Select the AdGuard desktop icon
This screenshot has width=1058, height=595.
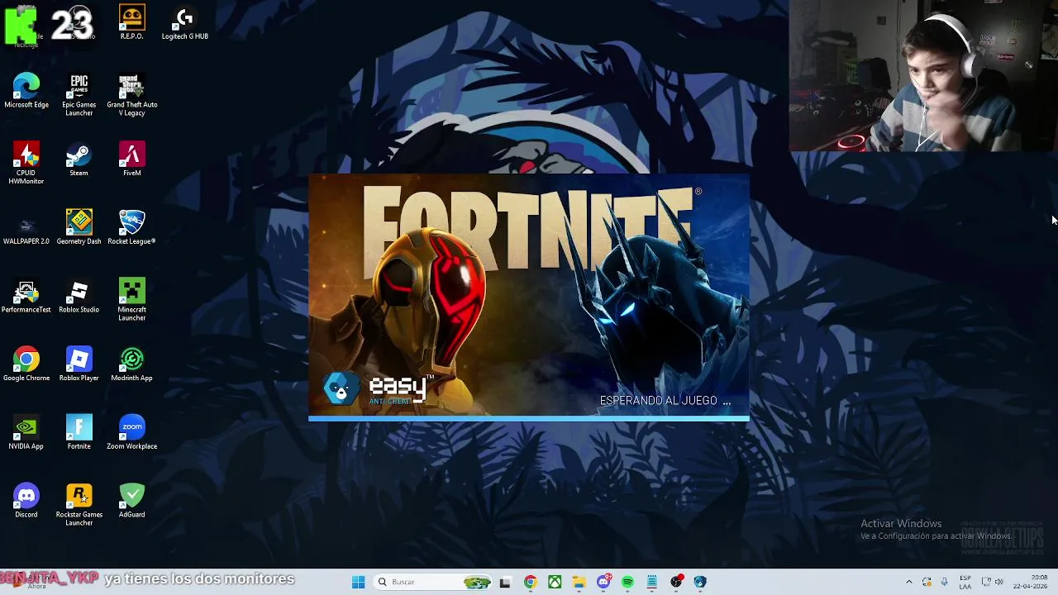pyautogui.click(x=131, y=502)
